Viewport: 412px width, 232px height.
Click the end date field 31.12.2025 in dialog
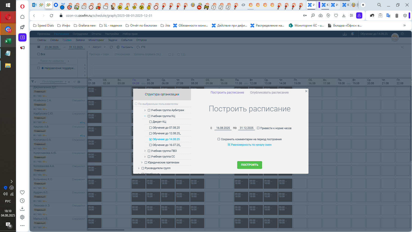click(x=246, y=128)
